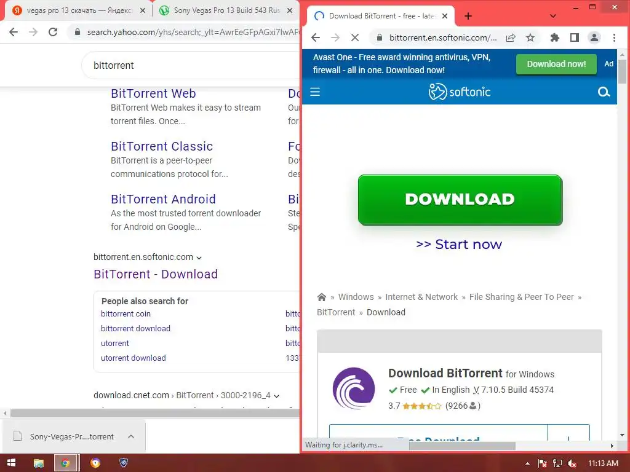Image resolution: width=630 pixels, height=472 pixels.
Task: Expand download.cnet.com result chevron
Action: [276, 396]
